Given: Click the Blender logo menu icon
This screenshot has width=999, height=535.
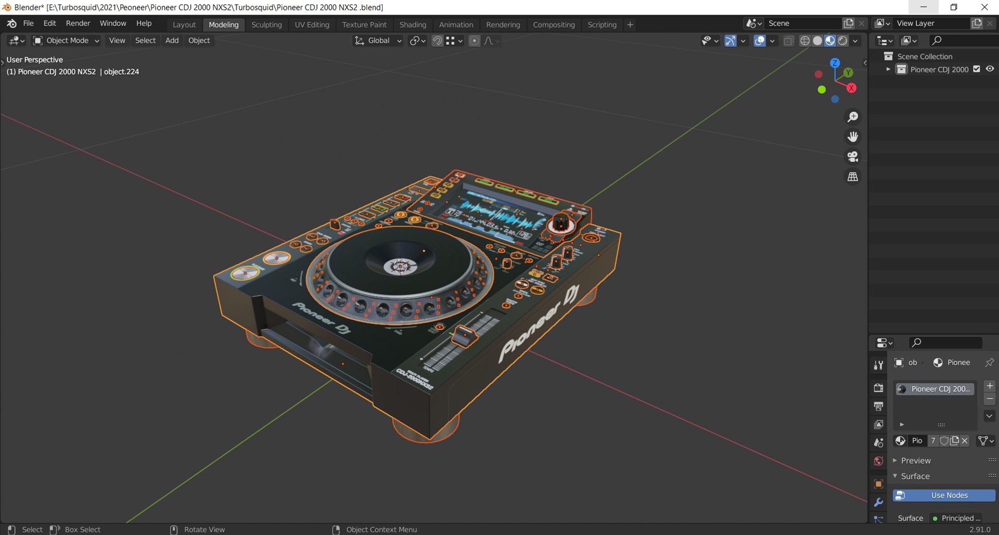Looking at the screenshot, I should 11,23.
